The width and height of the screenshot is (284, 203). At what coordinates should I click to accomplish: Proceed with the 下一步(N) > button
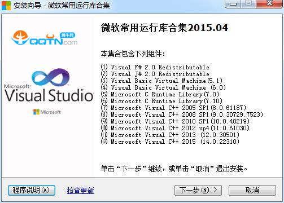(x=198, y=190)
